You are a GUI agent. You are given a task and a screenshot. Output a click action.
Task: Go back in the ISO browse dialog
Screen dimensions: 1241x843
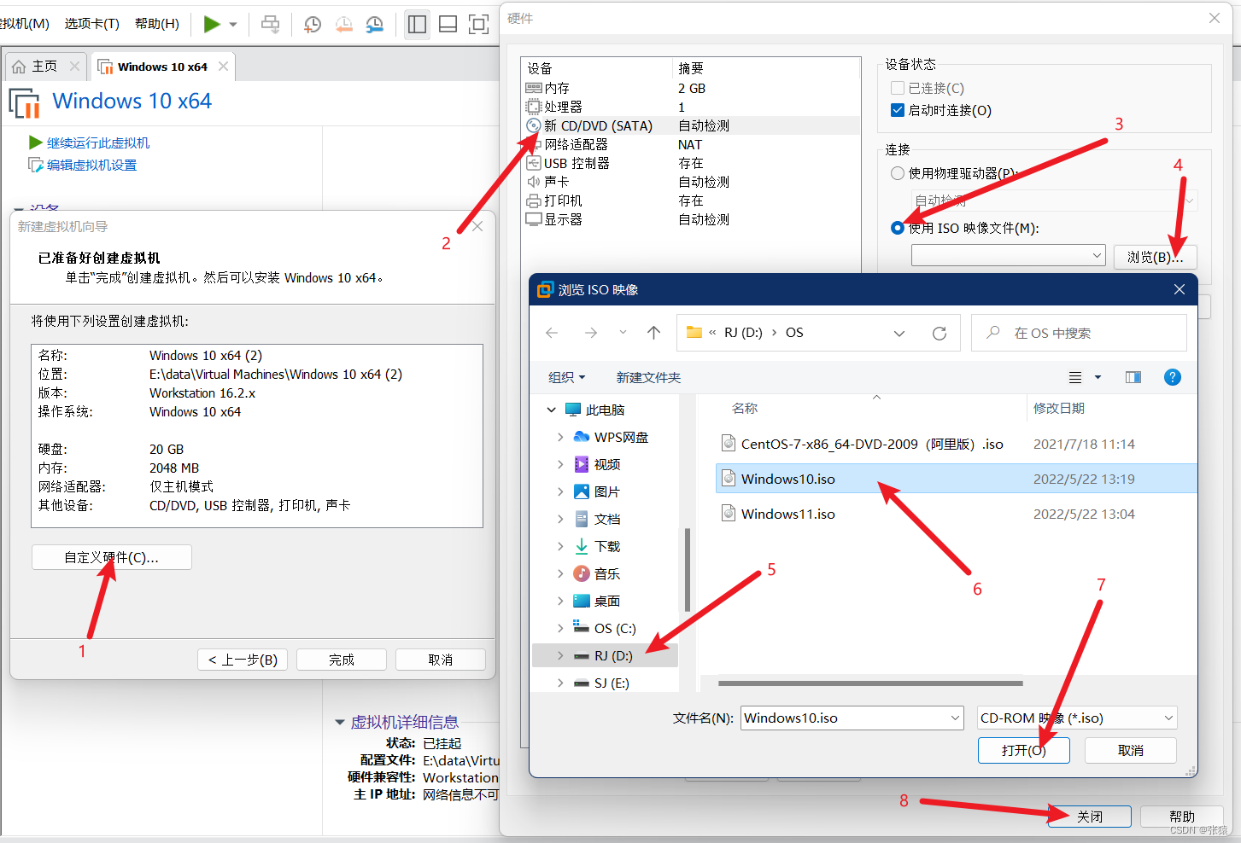click(x=552, y=333)
